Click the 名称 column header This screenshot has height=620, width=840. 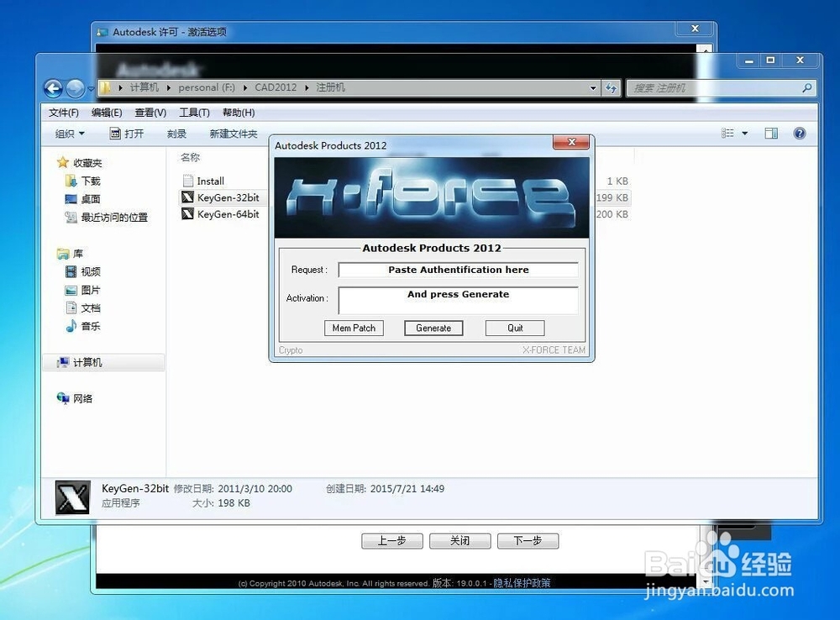point(190,157)
